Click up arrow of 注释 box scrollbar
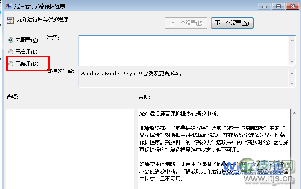301x189 pixels. [x=292, y=40]
